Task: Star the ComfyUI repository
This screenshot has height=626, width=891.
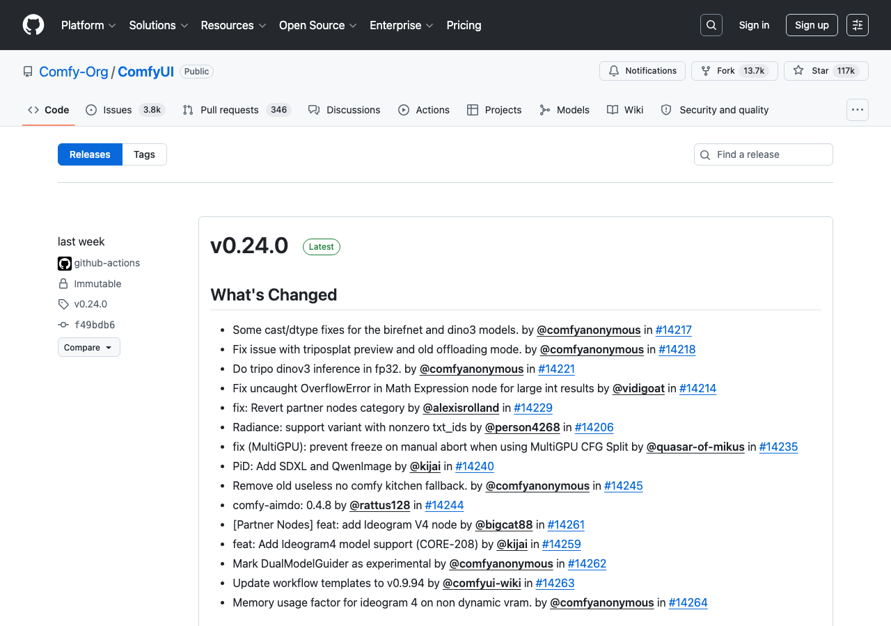Action: point(826,71)
